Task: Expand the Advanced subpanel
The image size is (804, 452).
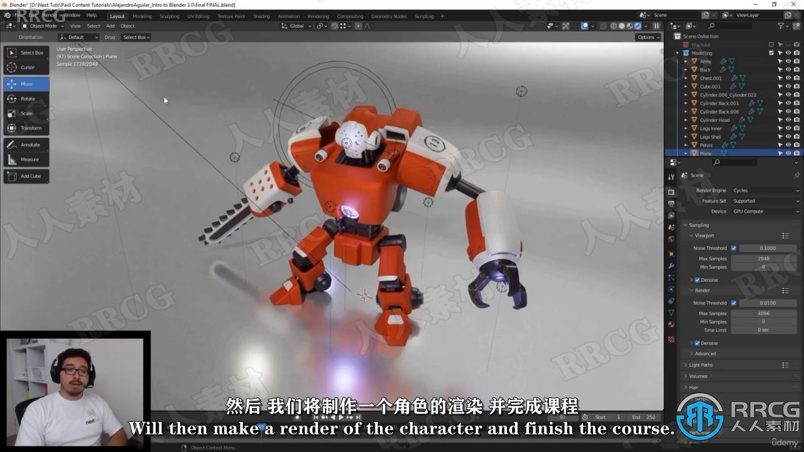Action: click(x=705, y=353)
